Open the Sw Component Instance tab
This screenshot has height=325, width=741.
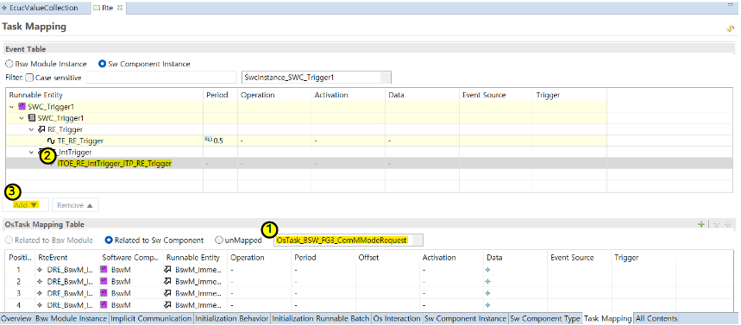466,318
